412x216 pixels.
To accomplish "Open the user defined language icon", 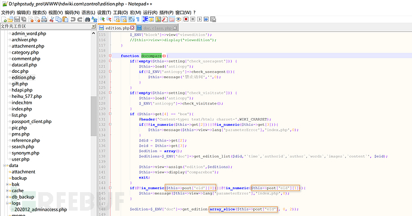I will point(151,19).
